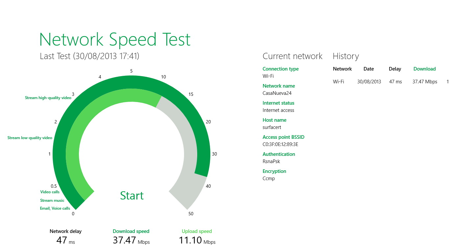
Task: Click the Download column header in History
Action: click(x=424, y=69)
